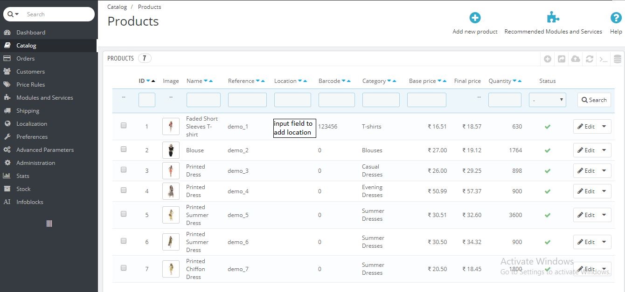
Task: Expand search options dropdown in sidebar search
Action: pyautogui.click(x=14, y=14)
